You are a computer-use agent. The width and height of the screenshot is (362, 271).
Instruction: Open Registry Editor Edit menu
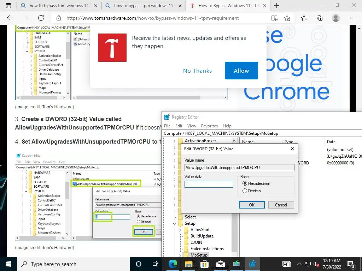(x=179, y=126)
